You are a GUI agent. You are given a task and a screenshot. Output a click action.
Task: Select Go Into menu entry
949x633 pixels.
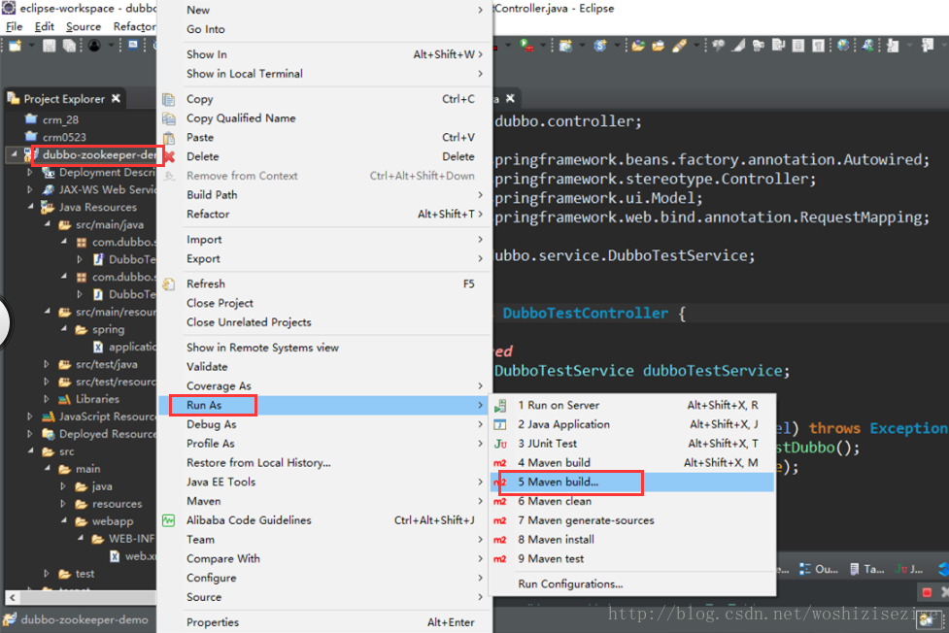coord(324,30)
